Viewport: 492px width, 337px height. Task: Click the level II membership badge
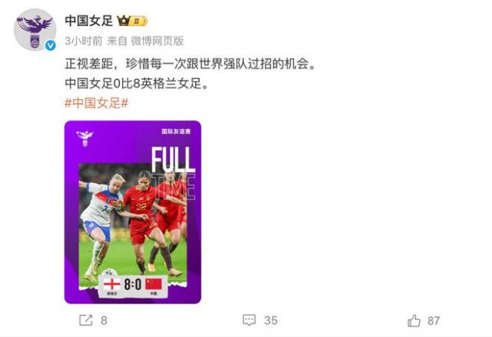138,21
